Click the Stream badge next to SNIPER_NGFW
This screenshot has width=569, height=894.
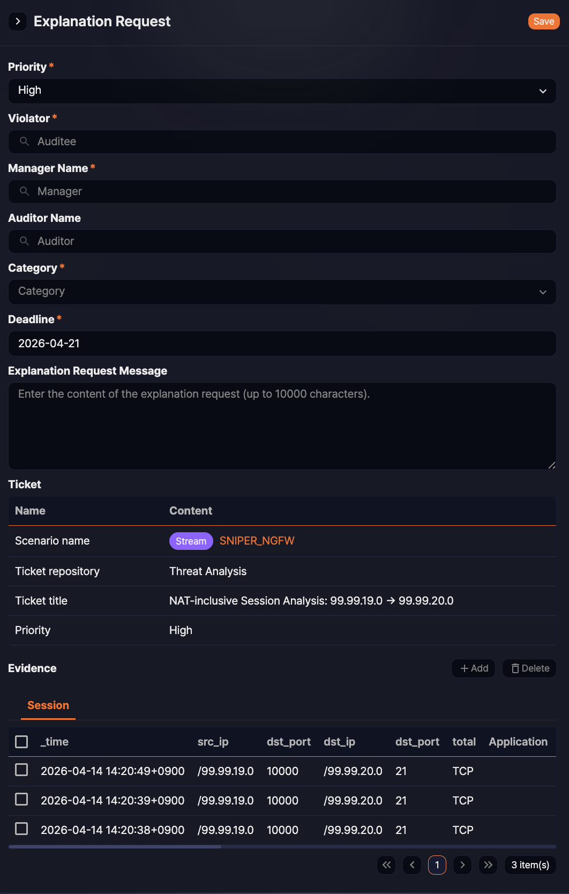click(191, 541)
